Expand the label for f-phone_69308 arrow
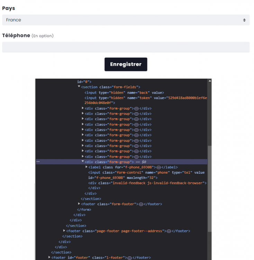The height and width of the screenshot is (260, 254). 87,167
